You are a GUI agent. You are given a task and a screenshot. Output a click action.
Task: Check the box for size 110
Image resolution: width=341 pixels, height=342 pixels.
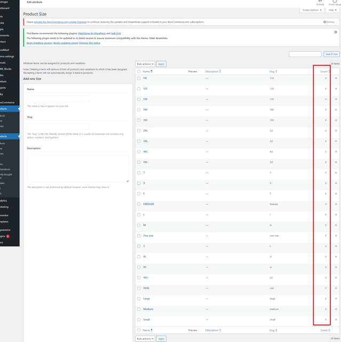[x=139, y=79]
